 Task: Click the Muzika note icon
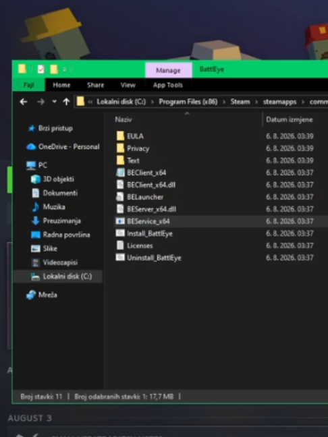(36, 207)
